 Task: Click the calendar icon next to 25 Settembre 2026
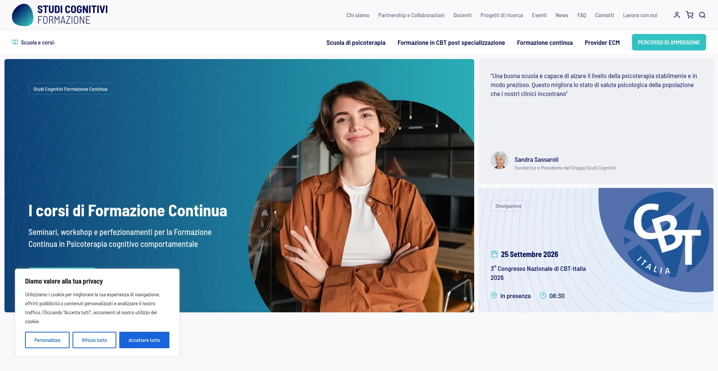point(494,254)
